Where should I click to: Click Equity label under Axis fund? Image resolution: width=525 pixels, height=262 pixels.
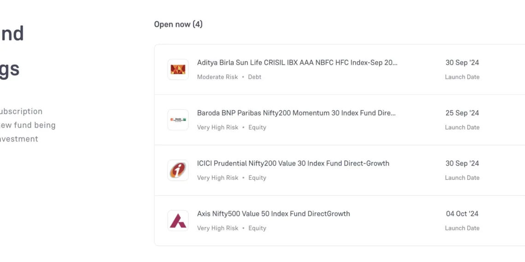click(x=257, y=228)
